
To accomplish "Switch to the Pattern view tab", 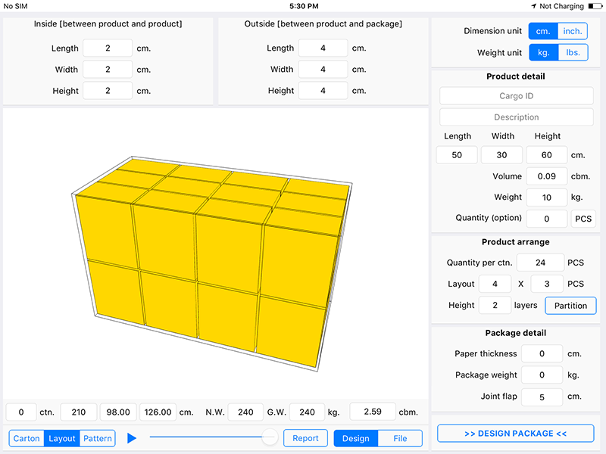I will [x=98, y=438].
